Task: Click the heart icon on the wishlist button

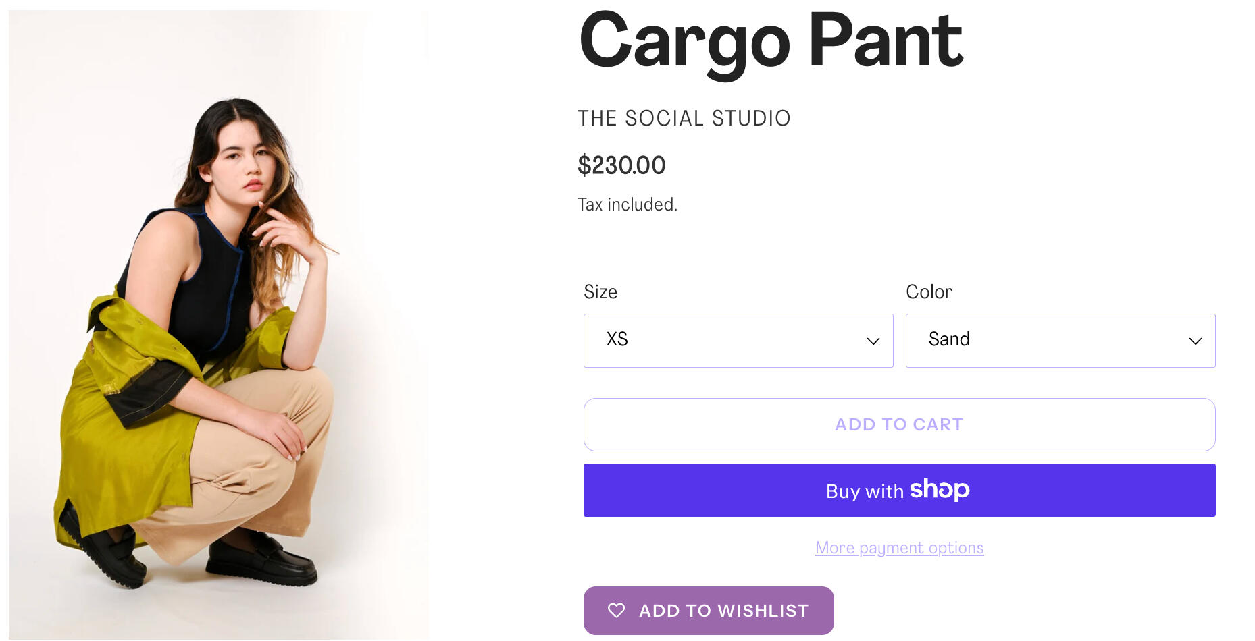Action: click(x=616, y=611)
